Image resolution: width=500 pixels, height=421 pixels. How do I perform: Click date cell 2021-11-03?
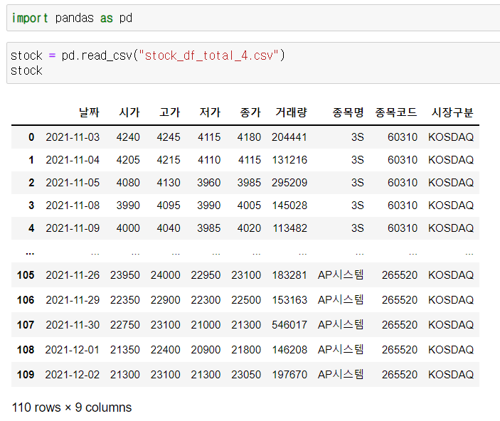[x=73, y=137]
